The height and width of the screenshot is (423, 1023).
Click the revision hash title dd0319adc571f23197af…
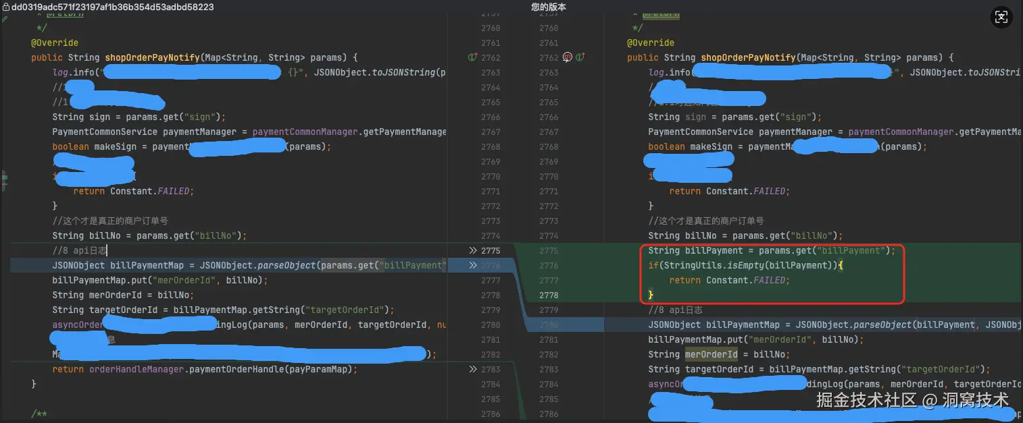tap(113, 7)
